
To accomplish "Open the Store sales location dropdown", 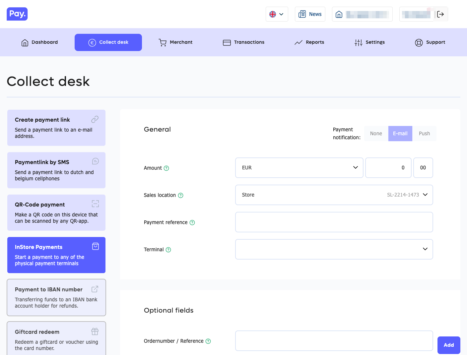I will pos(334,195).
